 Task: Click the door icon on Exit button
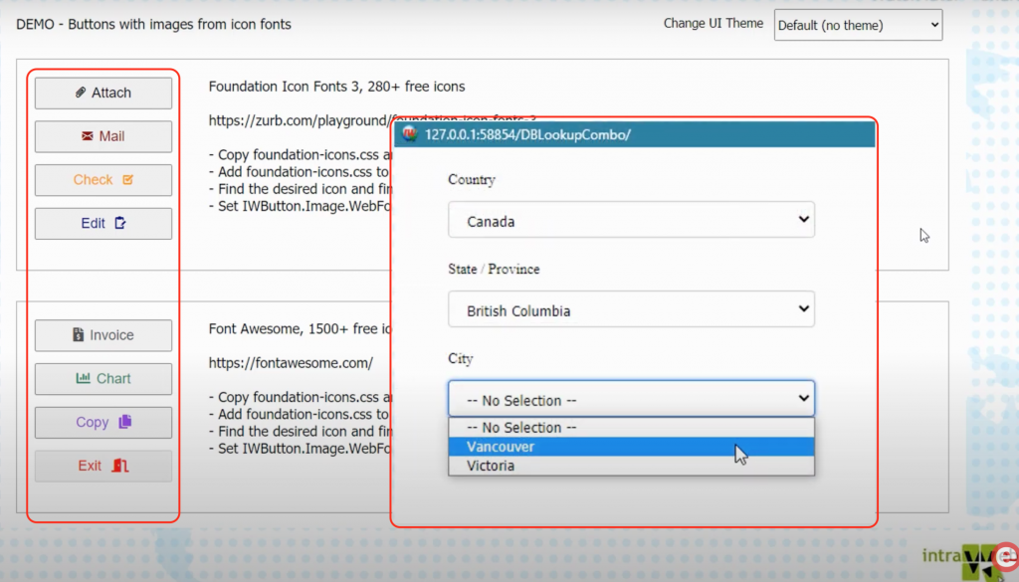120,466
